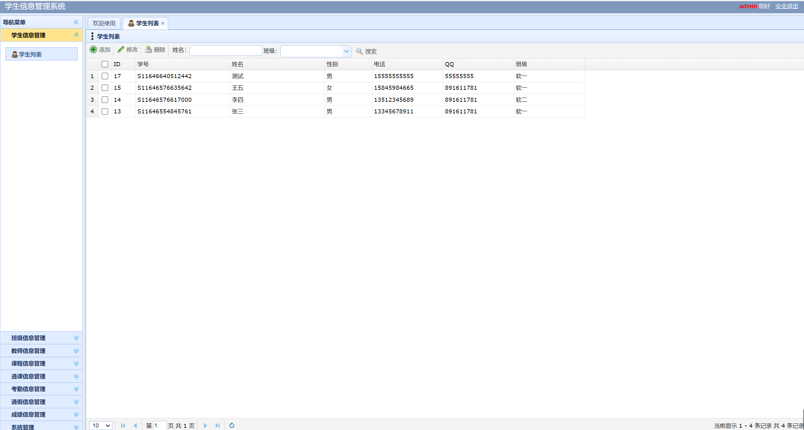Image resolution: width=804 pixels, height=430 pixels.
Task: Click the pencil Edit (修改) icon
Action: tap(121, 49)
